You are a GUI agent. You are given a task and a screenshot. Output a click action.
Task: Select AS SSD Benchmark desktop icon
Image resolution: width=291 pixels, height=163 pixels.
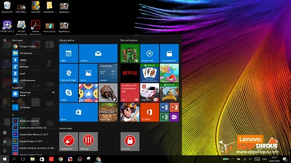(x=21, y=27)
